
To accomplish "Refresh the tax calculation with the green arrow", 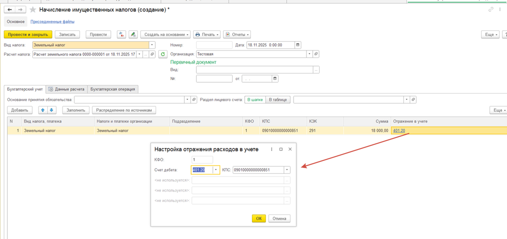I will [x=162, y=54].
